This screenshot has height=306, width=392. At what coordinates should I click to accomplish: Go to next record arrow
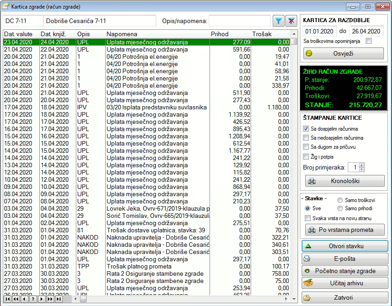tap(42, 299)
